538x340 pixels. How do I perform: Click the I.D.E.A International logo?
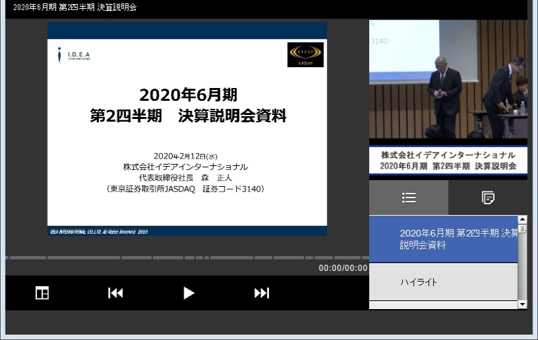(x=74, y=55)
